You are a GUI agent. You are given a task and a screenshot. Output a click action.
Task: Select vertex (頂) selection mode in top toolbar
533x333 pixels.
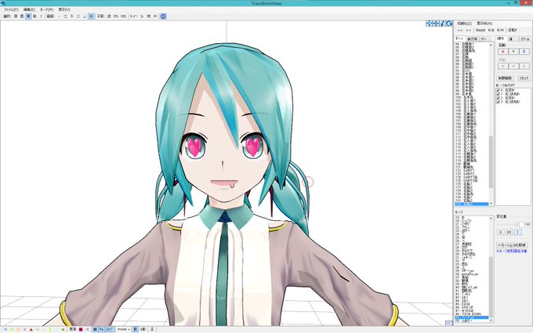click(x=16, y=16)
